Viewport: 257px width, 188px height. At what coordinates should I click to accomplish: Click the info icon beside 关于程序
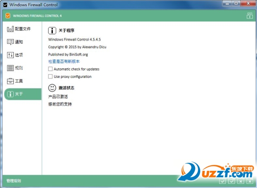[52, 30]
